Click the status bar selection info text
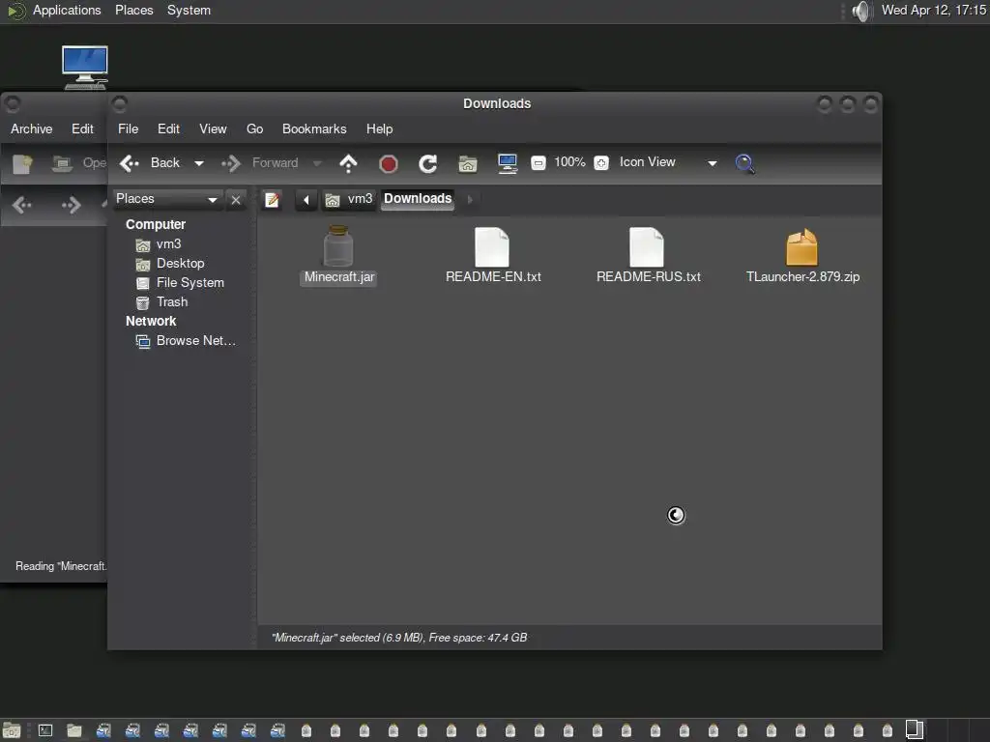This screenshot has width=990, height=742. tap(399, 638)
